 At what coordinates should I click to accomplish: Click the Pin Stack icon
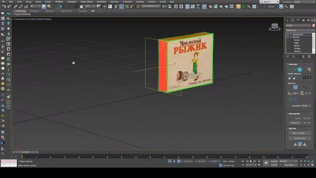click(288, 57)
